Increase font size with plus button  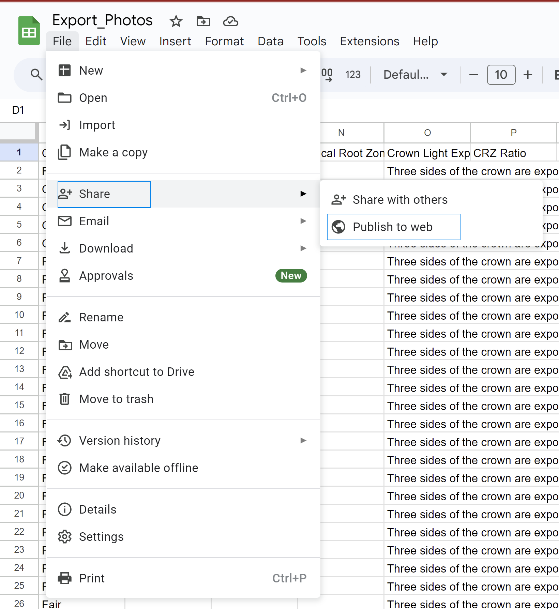point(528,75)
